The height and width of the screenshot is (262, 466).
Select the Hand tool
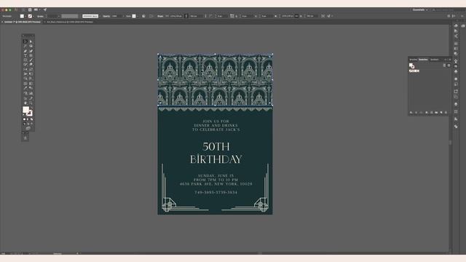tap(25, 103)
